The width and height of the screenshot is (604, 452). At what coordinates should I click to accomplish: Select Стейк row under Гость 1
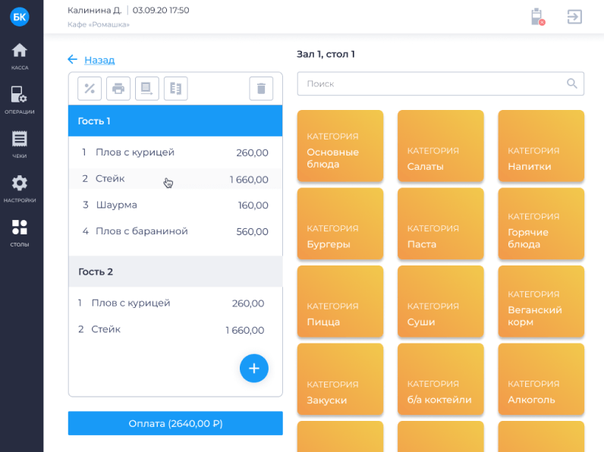click(175, 179)
